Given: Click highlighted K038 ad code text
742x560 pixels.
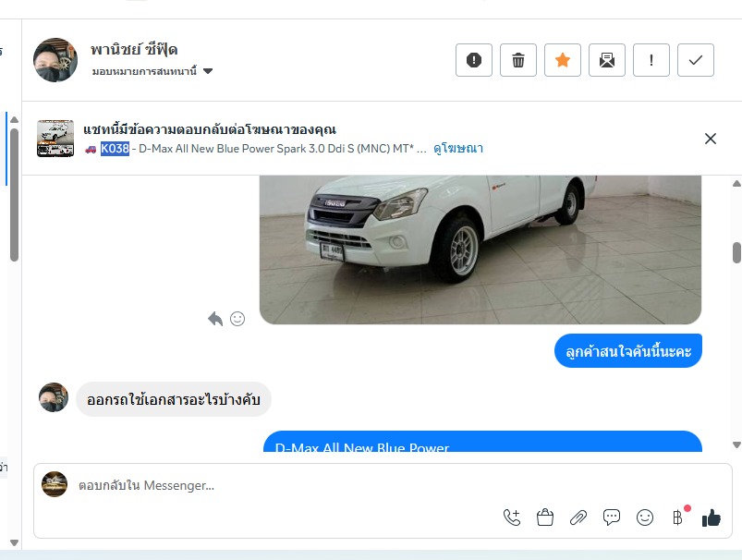Looking at the screenshot, I should (x=115, y=149).
